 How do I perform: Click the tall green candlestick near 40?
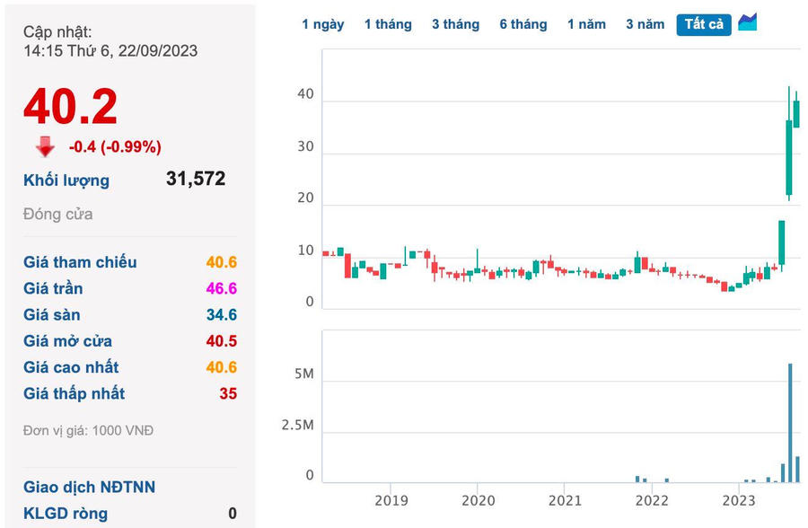point(789,157)
